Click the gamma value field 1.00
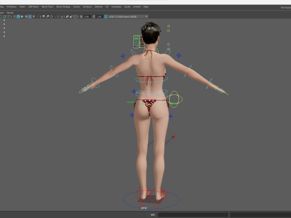Image resolution: width=291 pixels, height=218 pixels. click(x=99, y=16)
